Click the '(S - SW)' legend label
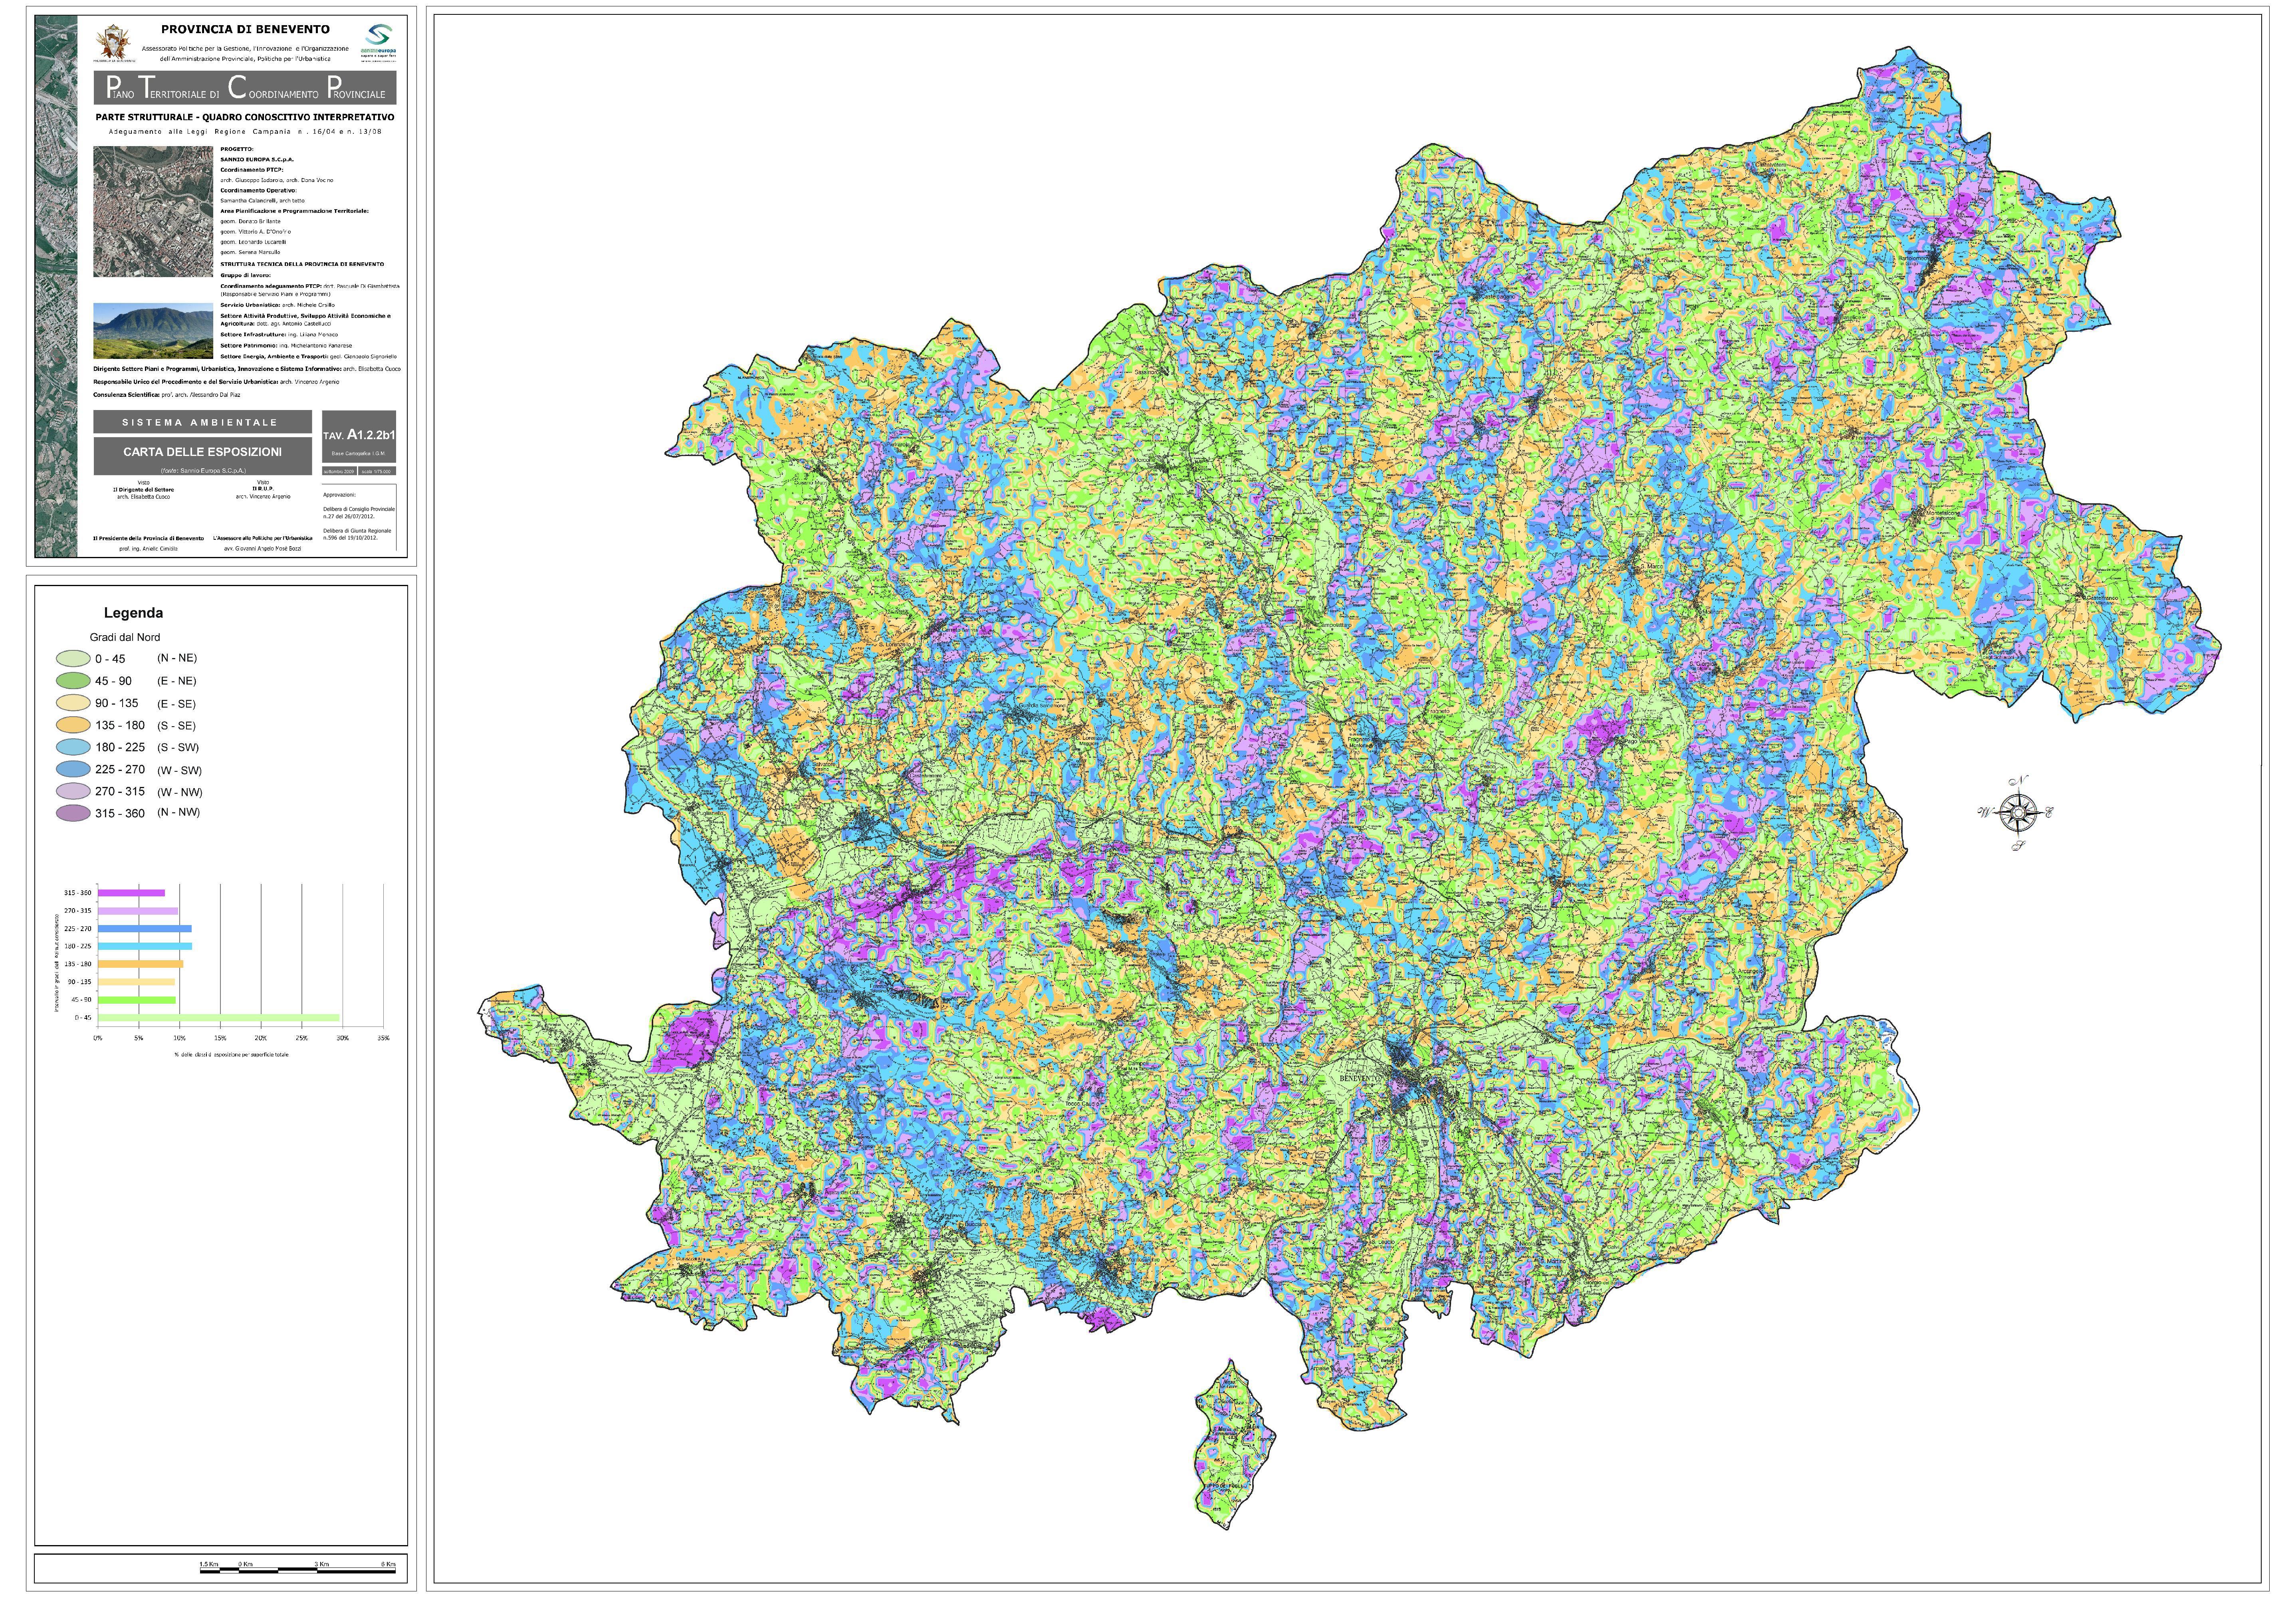The height and width of the screenshot is (1597, 2296). (x=178, y=748)
